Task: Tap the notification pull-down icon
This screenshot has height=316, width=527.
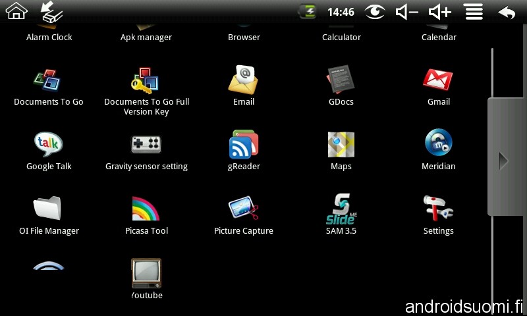Action: (51, 11)
